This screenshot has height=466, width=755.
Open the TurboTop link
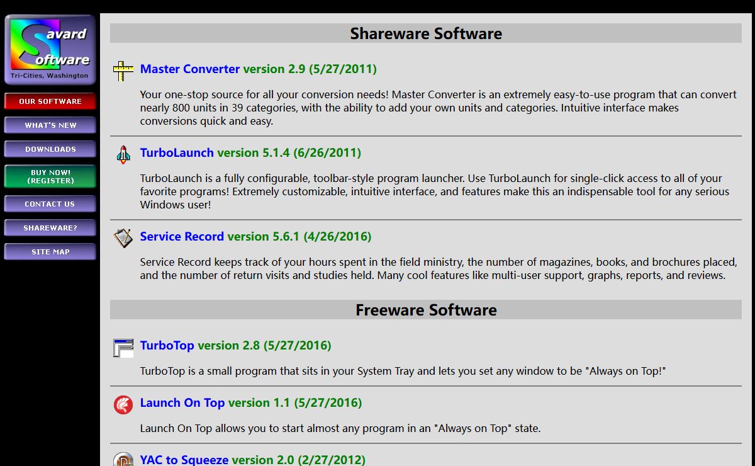[x=167, y=346]
